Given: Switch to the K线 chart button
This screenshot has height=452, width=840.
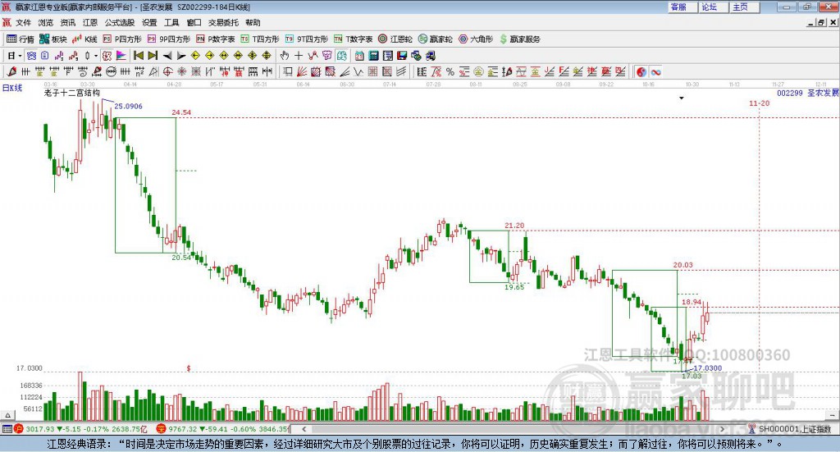Looking at the screenshot, I should point(84,39).
